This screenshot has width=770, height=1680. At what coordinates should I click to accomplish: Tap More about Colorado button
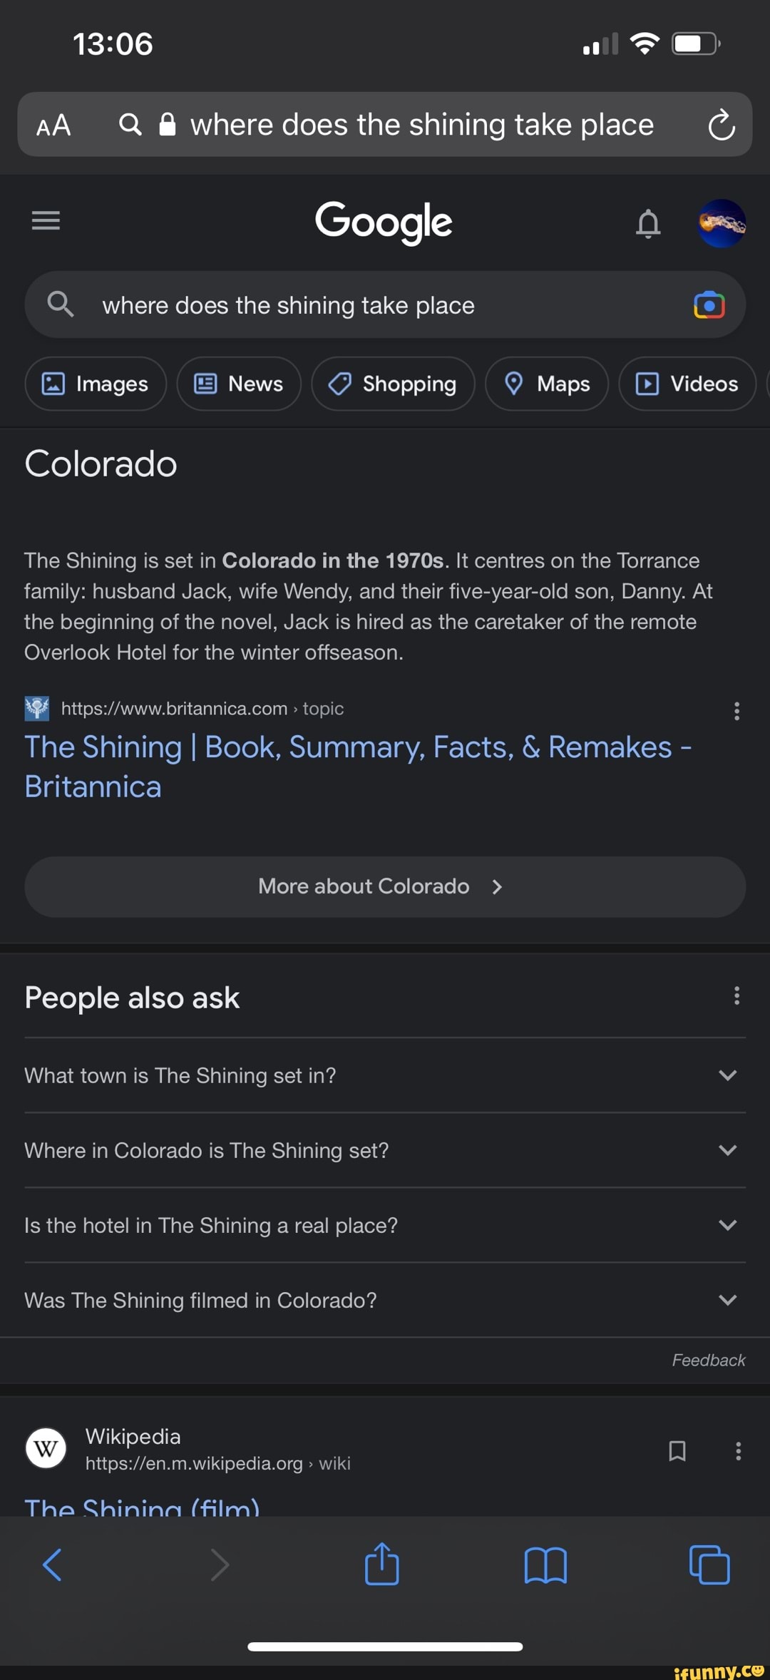[385, 886]
